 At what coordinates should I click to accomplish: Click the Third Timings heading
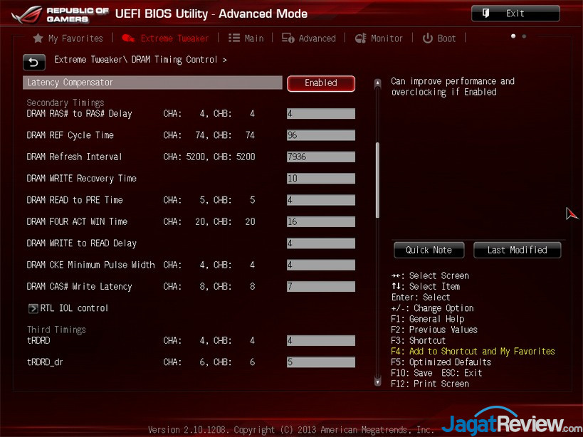tap(56, 330)
